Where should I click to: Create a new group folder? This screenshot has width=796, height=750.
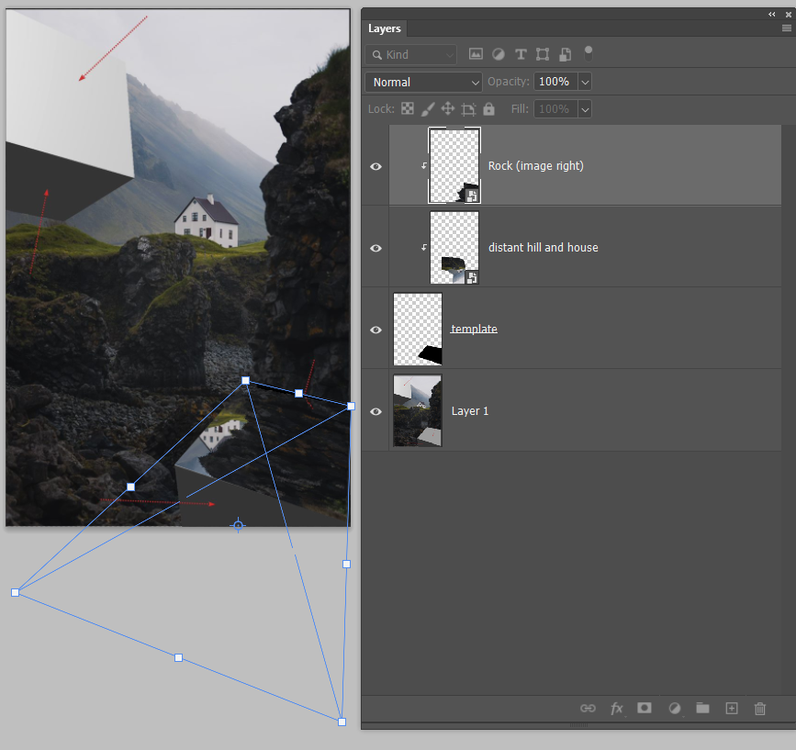[703, 708]
